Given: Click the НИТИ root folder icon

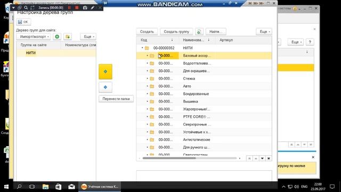Looking at the screenshot, I should click(x=147, y=48).
